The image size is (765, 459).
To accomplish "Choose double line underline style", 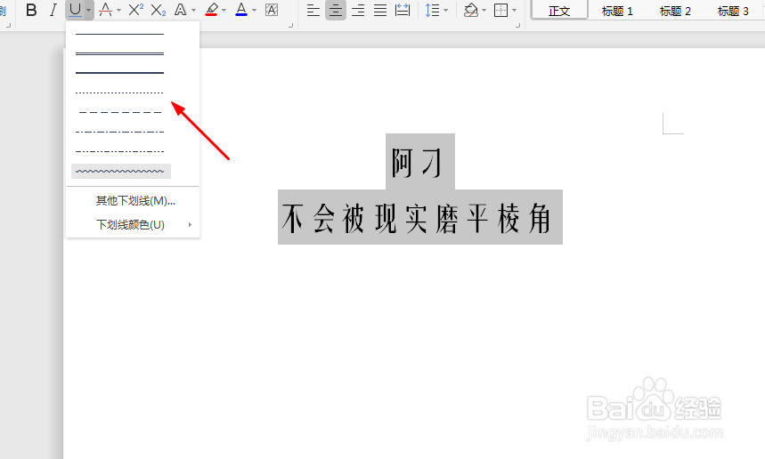I will click(x=120, y=53).
